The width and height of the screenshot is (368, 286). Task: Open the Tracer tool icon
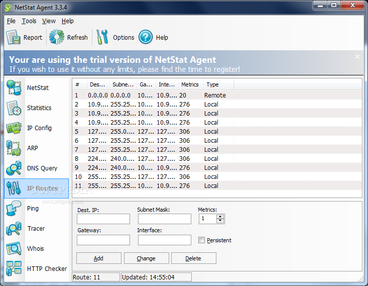pyautogui.click(x=14, y=228)
